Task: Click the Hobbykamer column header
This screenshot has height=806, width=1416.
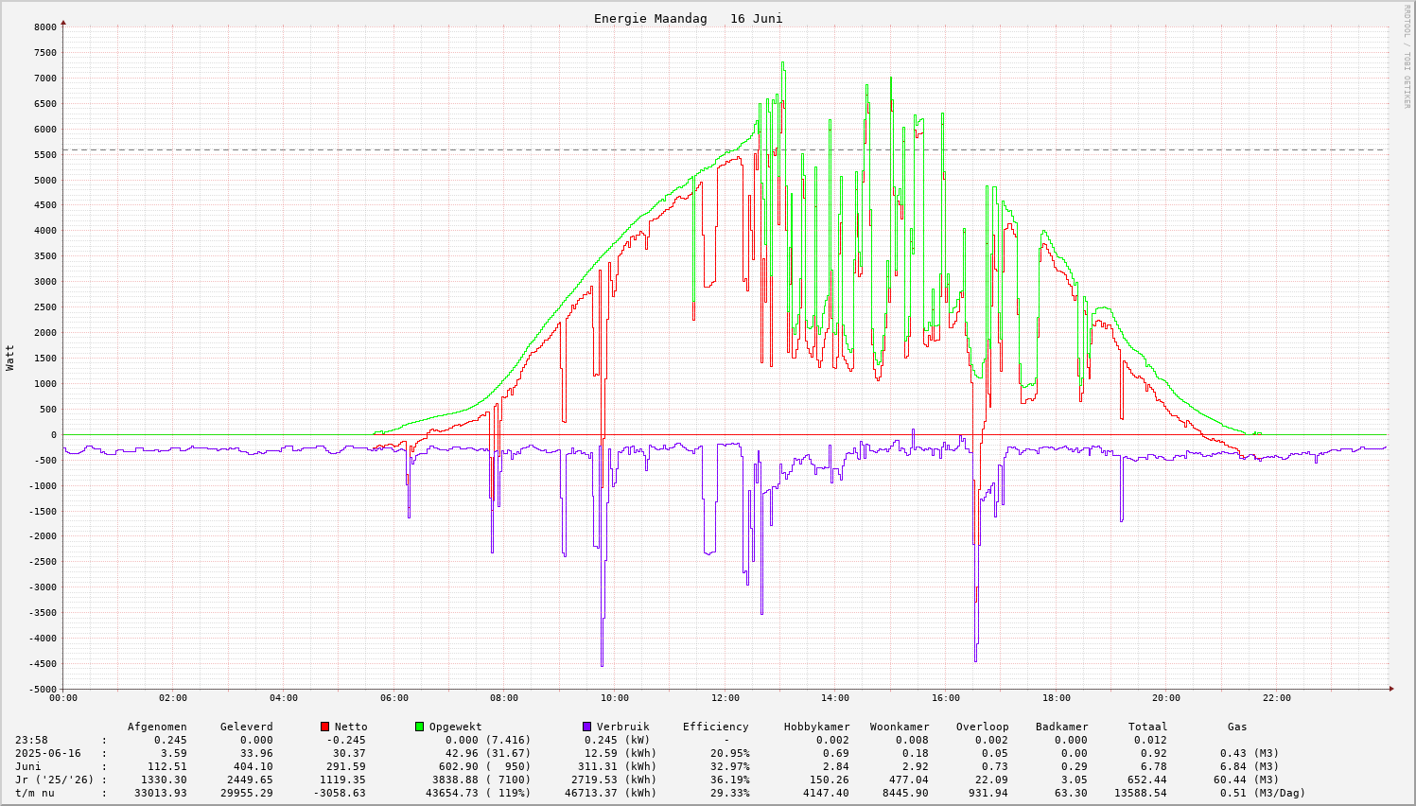Action: (x=816, y=727)
